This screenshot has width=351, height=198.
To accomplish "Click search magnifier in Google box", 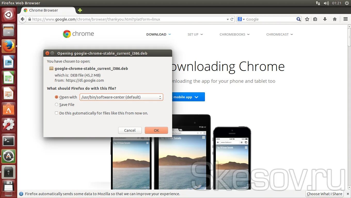I will [x=299, y=19].
